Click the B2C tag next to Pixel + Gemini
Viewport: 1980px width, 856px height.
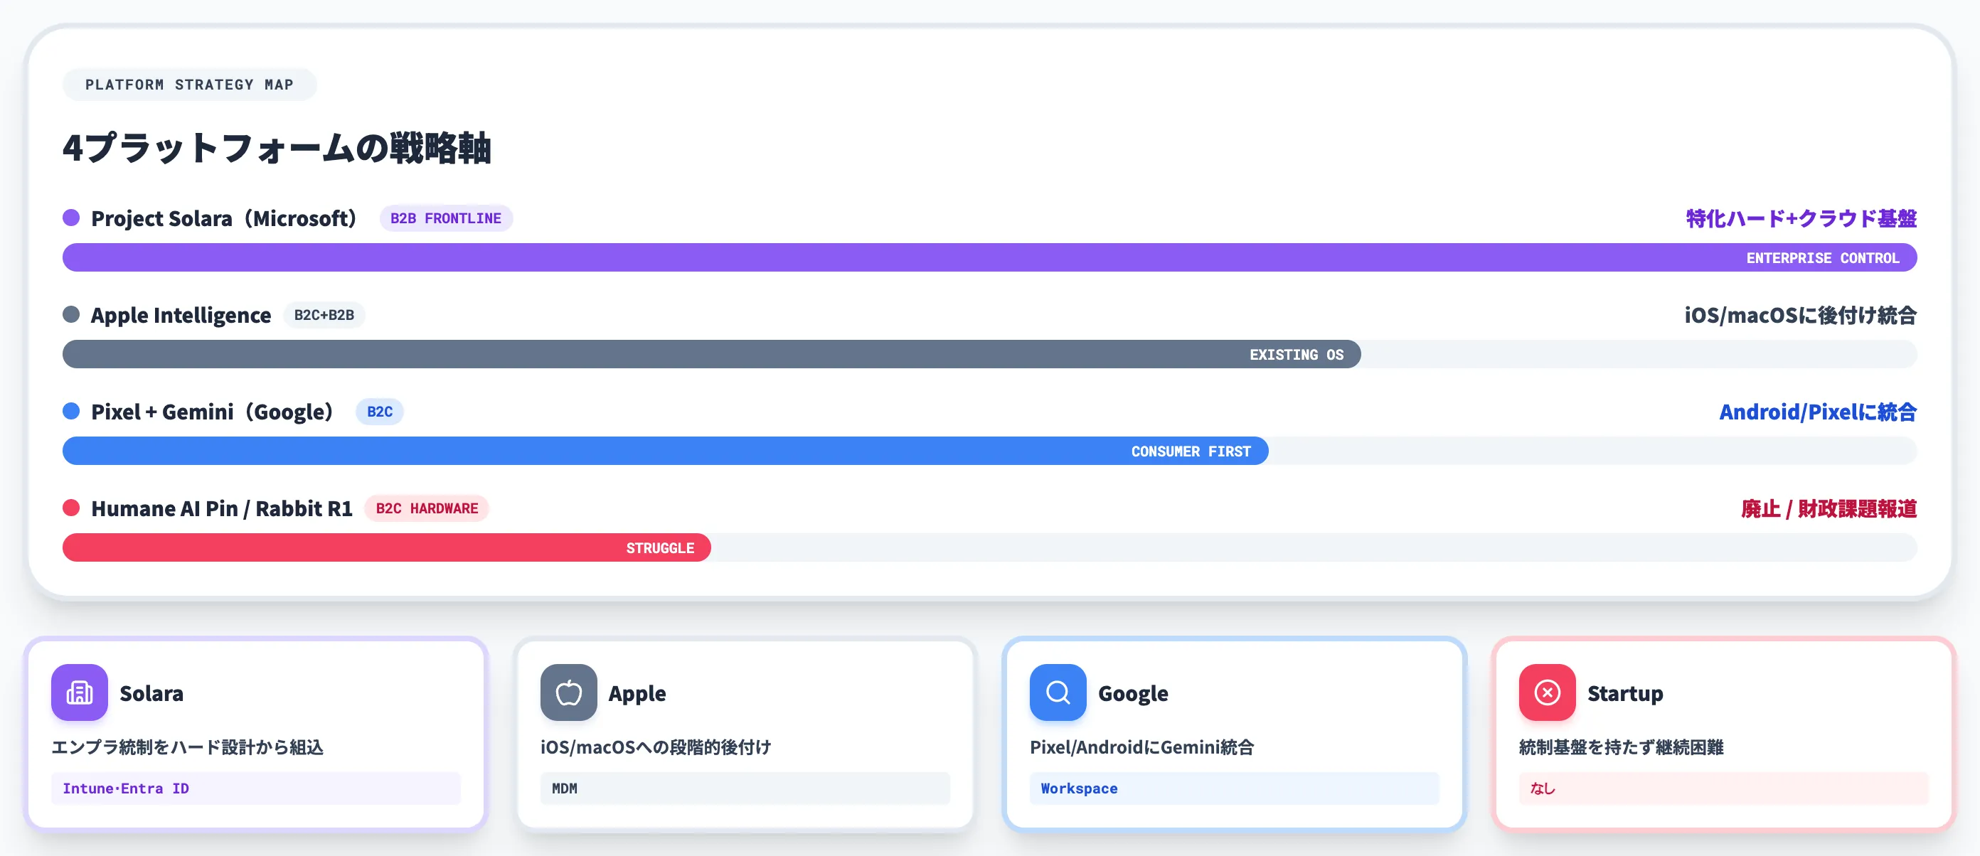[380, 412]
